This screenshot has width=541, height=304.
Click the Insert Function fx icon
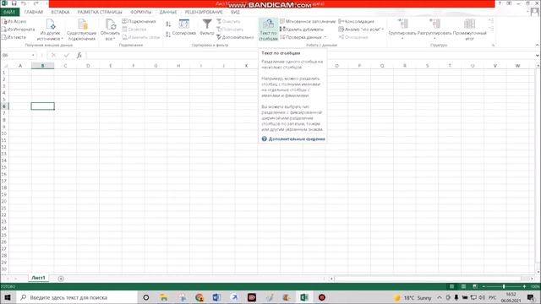[79, 55]
